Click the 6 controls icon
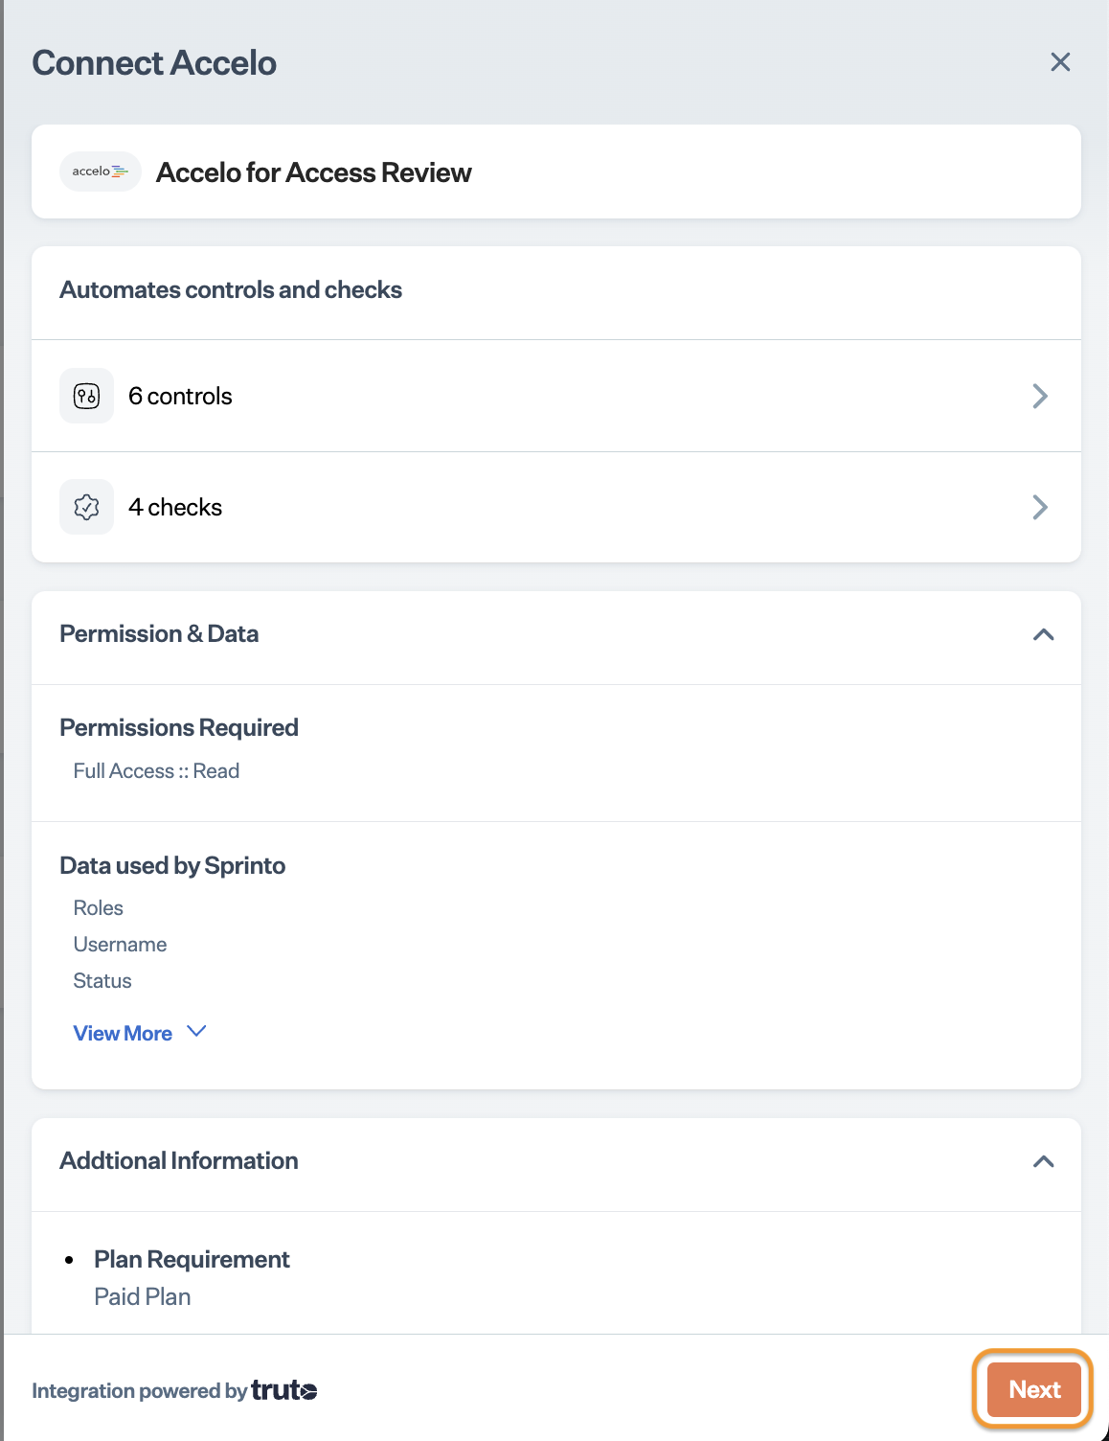This screenshot has height=1441, width=1109. [86, 396]
